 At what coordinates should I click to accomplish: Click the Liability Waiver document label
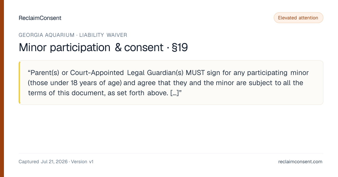(103, 35)
